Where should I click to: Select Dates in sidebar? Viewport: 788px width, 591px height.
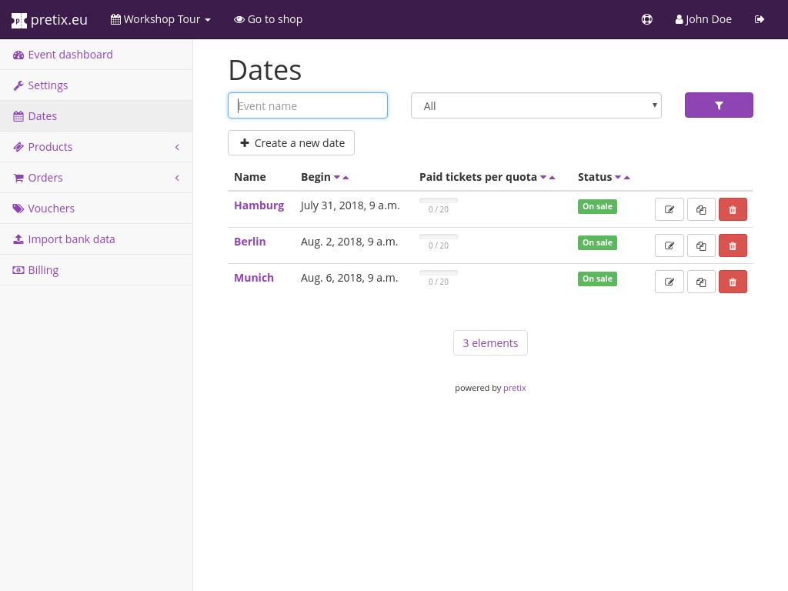[x=96, y=116]
